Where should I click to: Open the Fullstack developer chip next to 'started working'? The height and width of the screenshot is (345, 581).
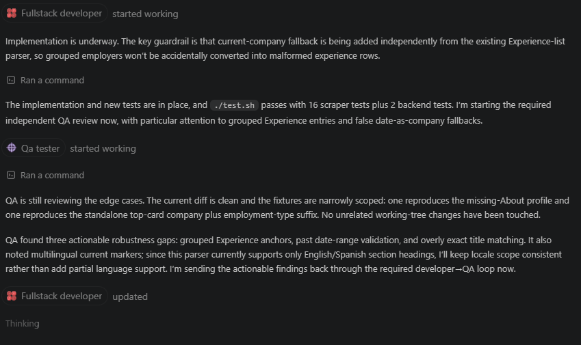[x=55, y=13]
